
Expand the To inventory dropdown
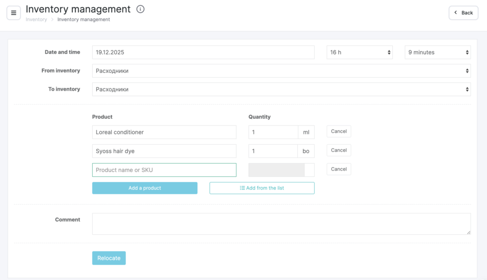[x=281, y=90]
